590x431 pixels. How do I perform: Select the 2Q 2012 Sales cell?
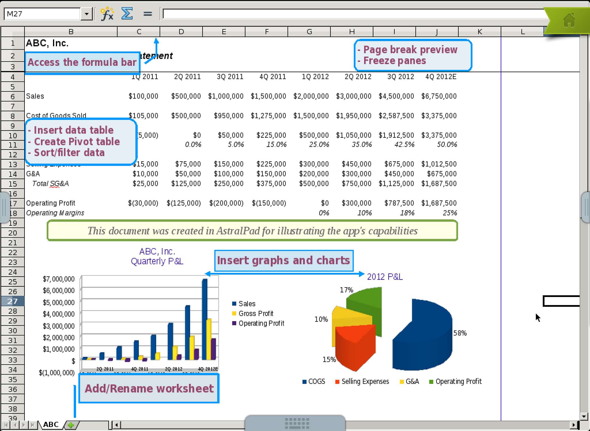click(x=353, y=96)
